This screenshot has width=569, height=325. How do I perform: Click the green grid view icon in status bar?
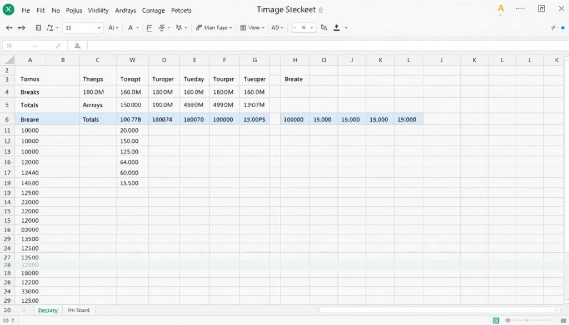[x=496, y=321]
